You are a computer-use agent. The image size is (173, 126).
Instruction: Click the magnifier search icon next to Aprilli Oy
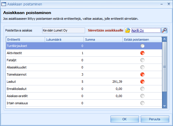click(x=164, y=30)
